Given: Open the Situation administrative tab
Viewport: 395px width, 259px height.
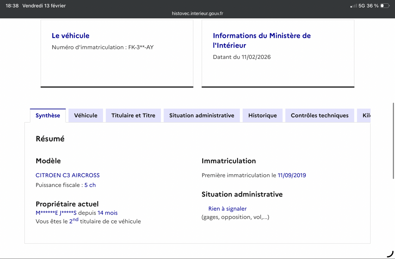Looking at the screenshot, I should coord(202,115).
